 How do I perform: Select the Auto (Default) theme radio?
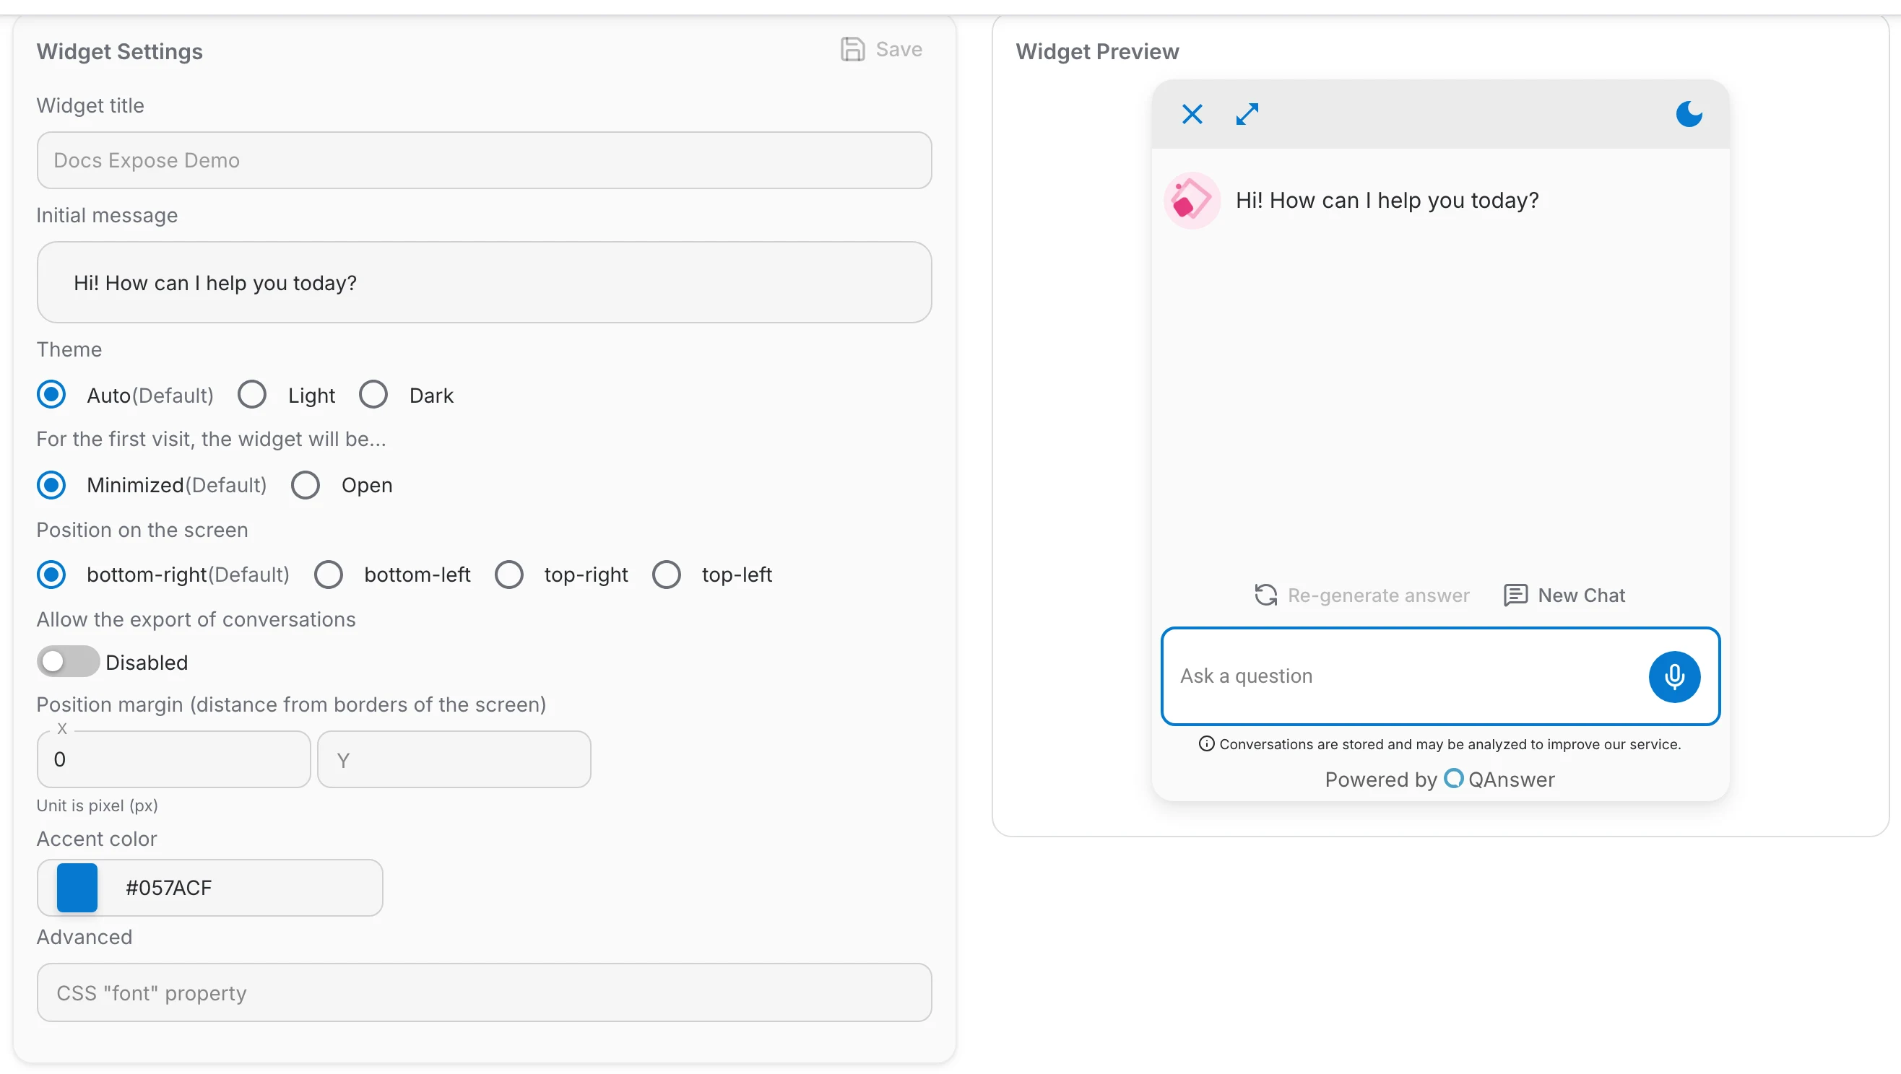pos(51,395)
